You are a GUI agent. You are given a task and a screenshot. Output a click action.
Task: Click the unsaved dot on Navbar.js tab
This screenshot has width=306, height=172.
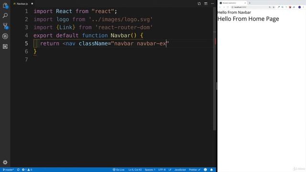32,4
